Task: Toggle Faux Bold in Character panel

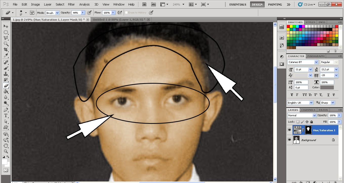Action: click(x=292, y=95)
